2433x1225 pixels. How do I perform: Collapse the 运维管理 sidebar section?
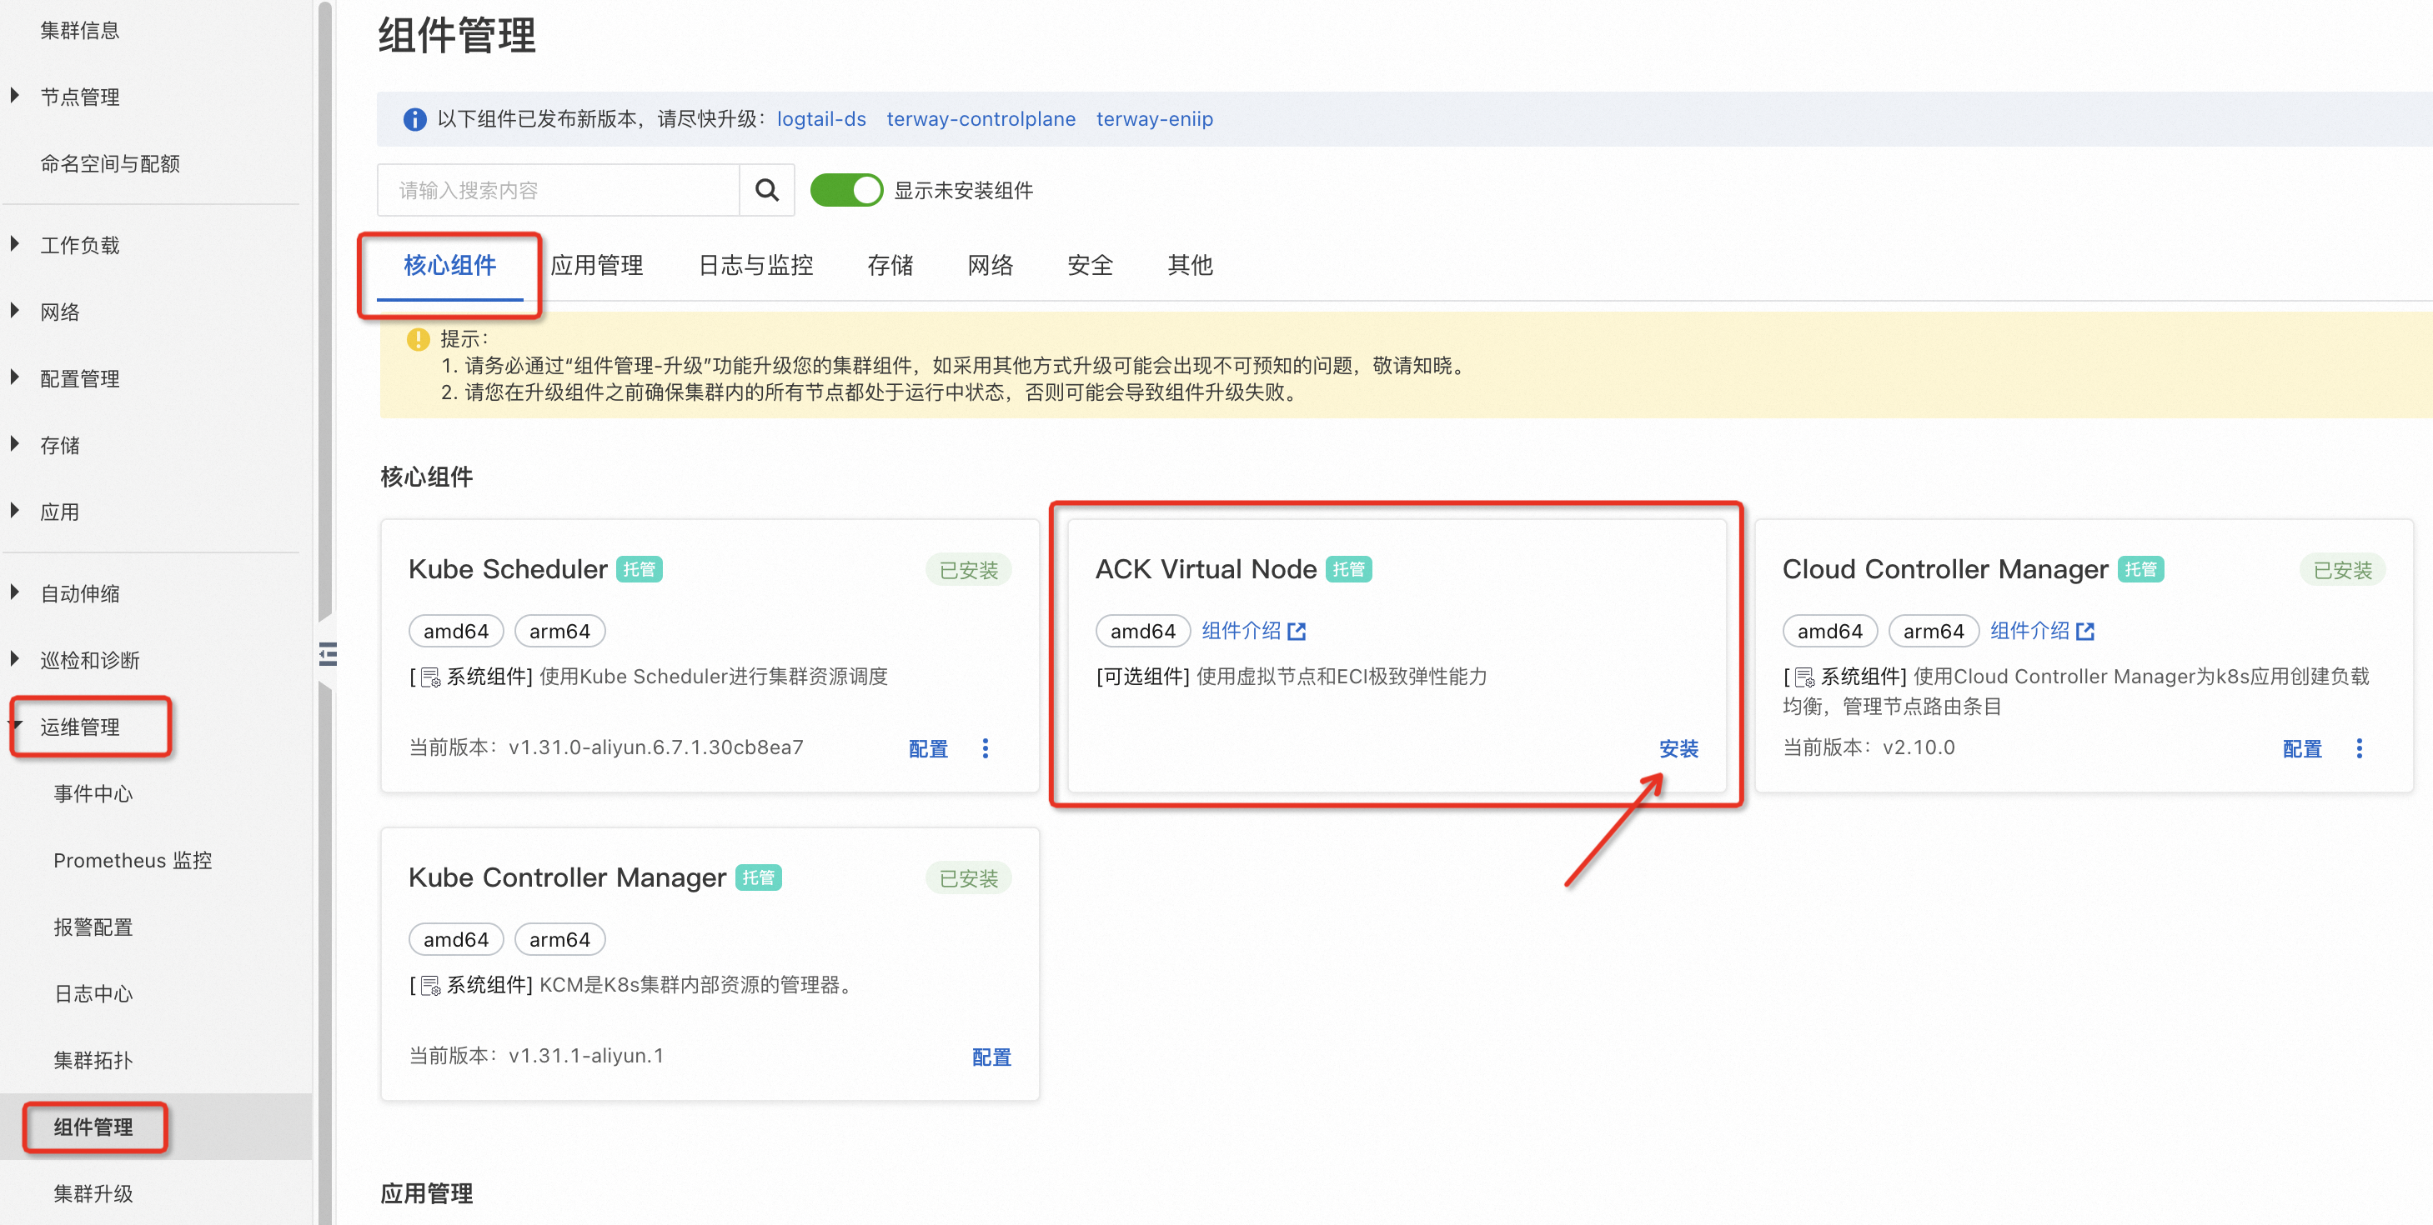[79, 727]
